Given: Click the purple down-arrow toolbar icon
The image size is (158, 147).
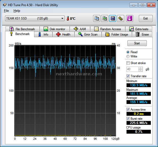Looking at the screenshot, I should 130,18.
